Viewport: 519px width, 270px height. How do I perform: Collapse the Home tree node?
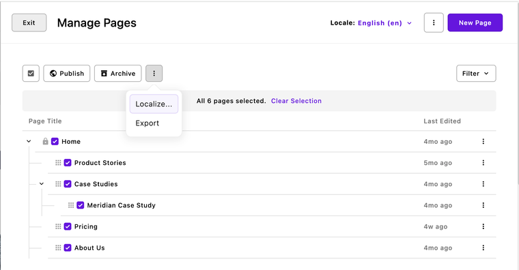tap(29, 141)
